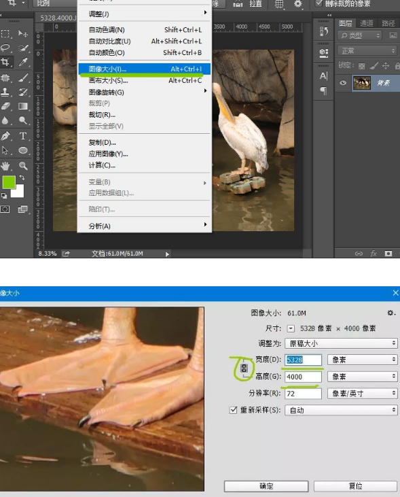Open Image Rotation submenu
This screenshot has width=400, height=497.
click(x=145, y=92)
